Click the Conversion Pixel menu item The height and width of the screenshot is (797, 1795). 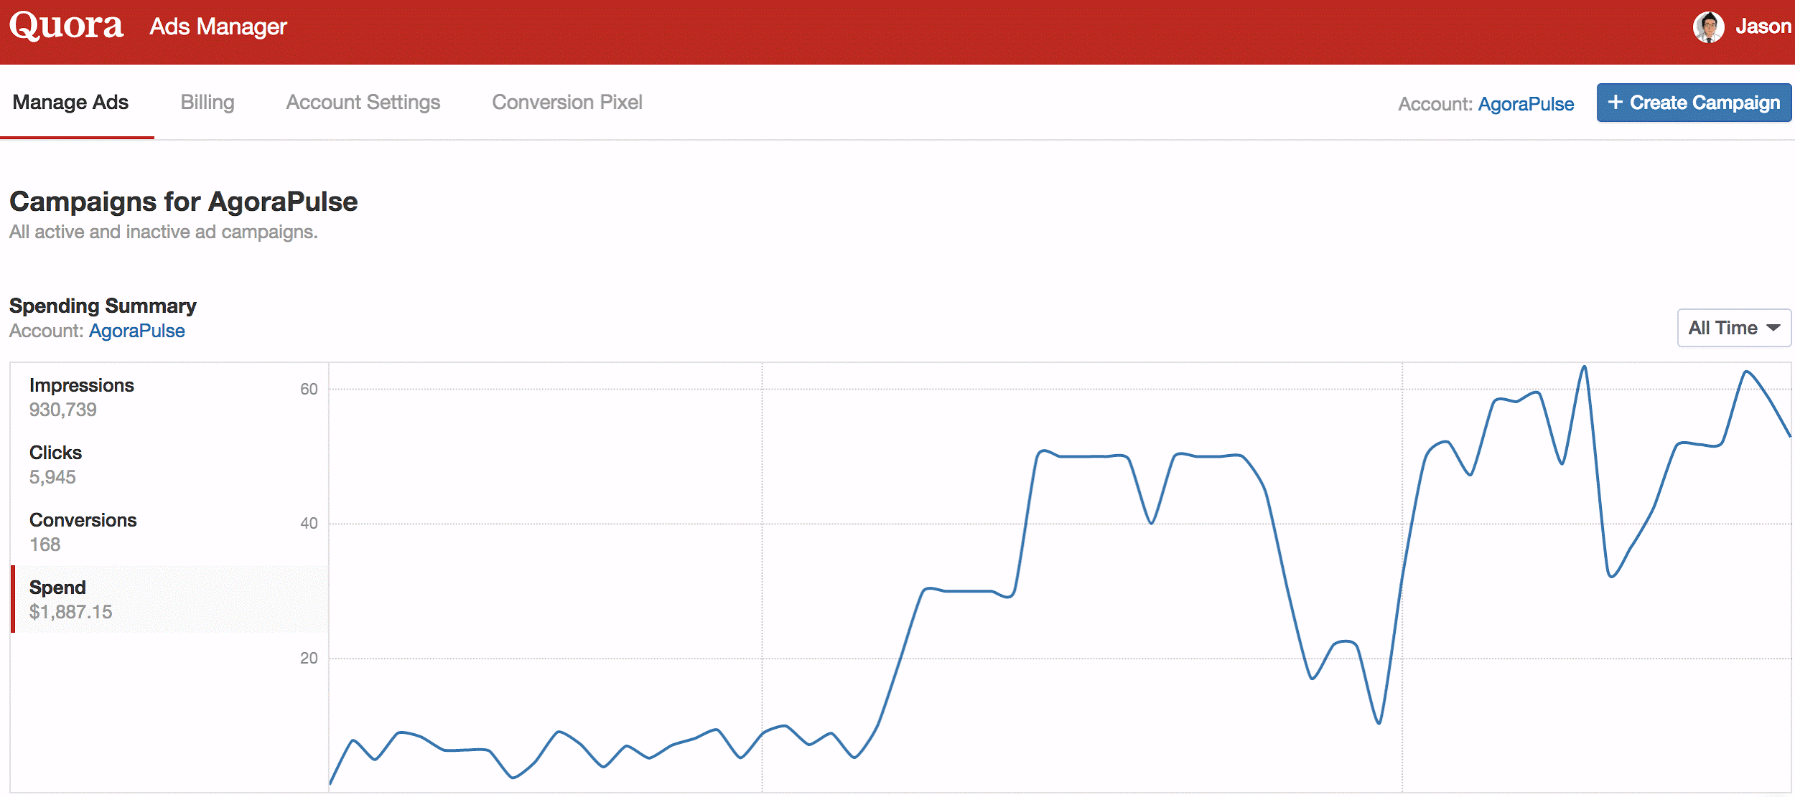[x=567, y=102]
